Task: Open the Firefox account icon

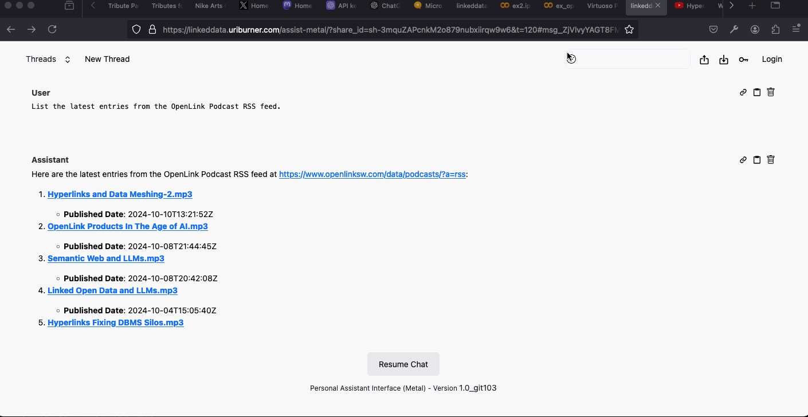Action: pos(755,30)
